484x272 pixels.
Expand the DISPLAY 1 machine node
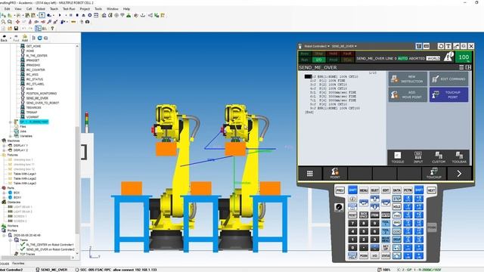pyautogui.click(x=5, y=146)
